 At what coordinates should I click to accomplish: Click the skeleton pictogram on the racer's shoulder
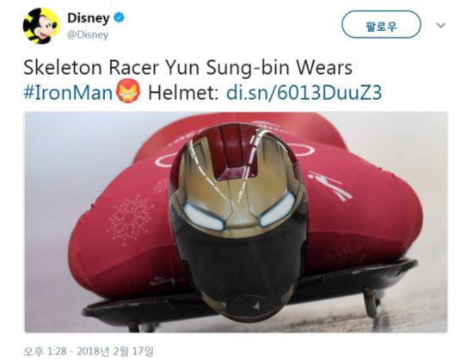[x=330, y=186]
